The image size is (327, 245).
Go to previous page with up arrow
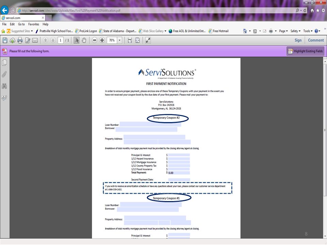coord(45,40)
